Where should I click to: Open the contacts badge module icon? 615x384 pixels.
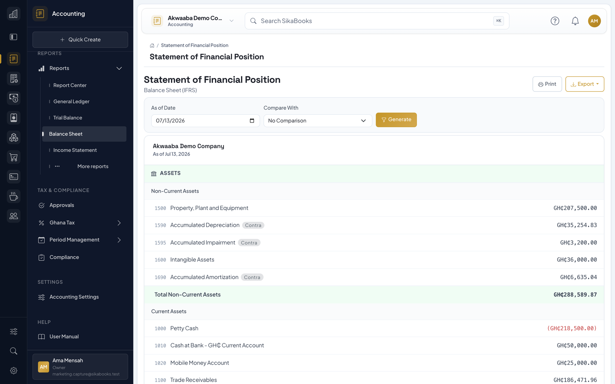pyautogui.click(x=13, y=118)
